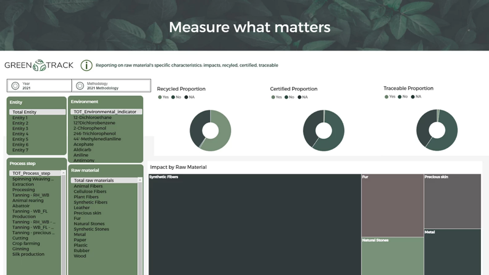
Task: Open the Year 2021 dropdown
Action: point(40,86)
